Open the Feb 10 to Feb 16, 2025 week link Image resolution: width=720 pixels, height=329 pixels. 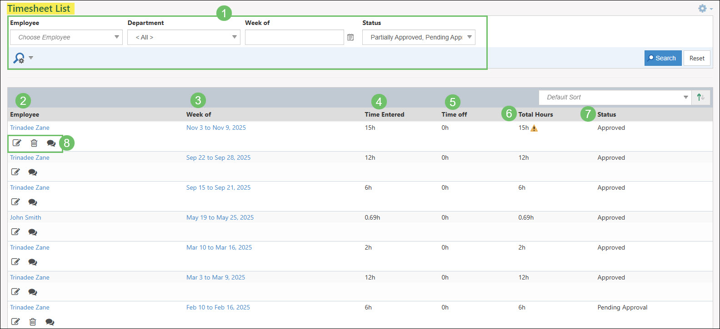[218, 307]
